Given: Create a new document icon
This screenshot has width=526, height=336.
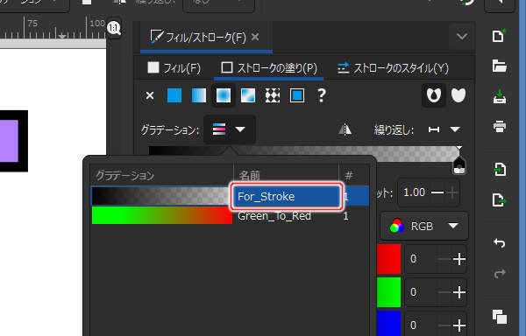Looking at the screenshot, I should tap(499, 36).
